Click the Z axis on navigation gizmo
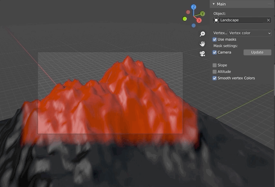Image resolution: width=275 pixels, height=187 pixels. pyautogui.click(x=193, y=6)
